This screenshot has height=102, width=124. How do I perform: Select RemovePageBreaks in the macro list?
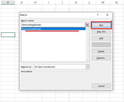point(53,29)
